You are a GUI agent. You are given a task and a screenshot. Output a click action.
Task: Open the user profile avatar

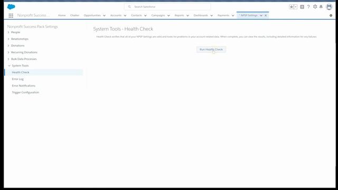pyautogui.click(x=329, y=7)
